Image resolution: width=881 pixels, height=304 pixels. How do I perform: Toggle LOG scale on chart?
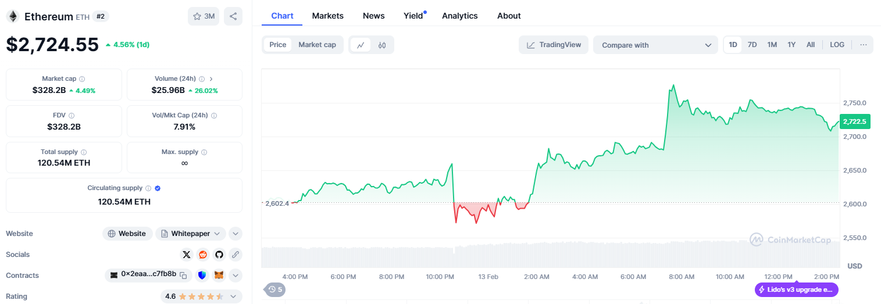(837, 45)
